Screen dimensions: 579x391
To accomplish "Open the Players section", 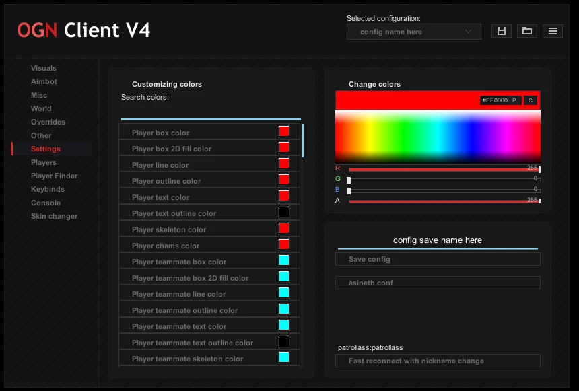I will click(44, 162).
